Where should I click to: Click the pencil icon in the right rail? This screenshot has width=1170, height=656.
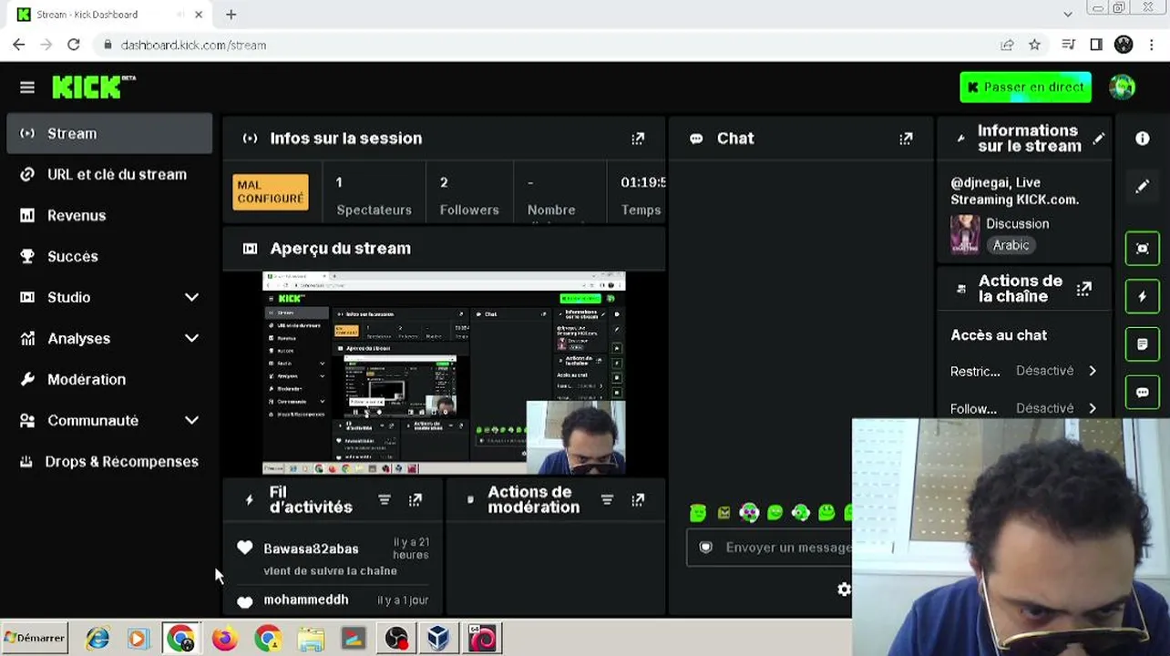click(1143, 187)
